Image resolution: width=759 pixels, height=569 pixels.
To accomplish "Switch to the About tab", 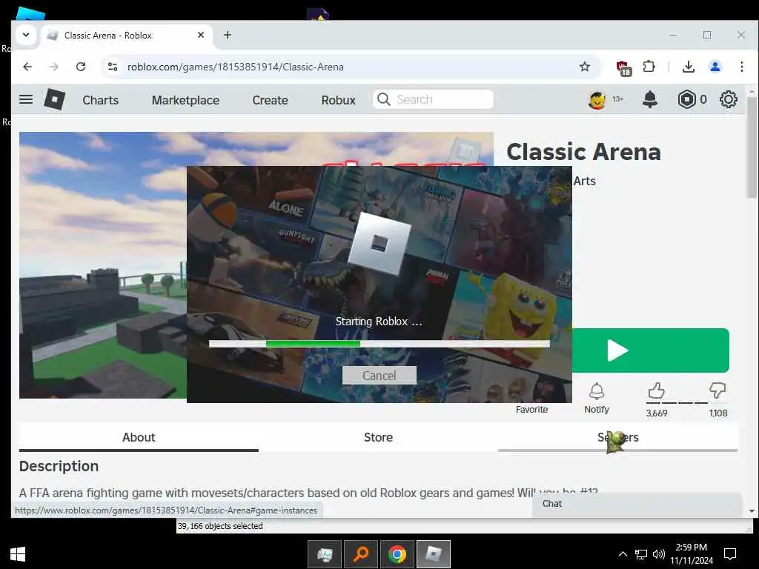I will click(x=139, y=437).
